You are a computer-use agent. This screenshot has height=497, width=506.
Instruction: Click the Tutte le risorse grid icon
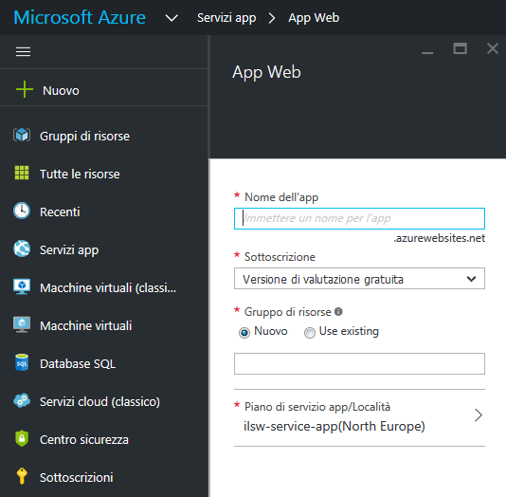pos(22,173)
